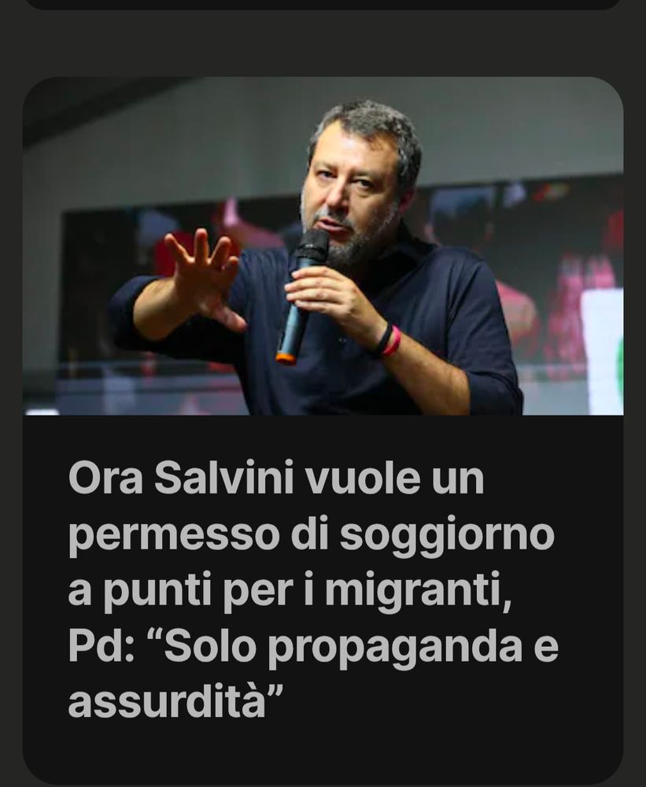The width and height of the screenshot is (646, 787).
Task: Click the word 'Pd:' in the headline
Action: tap(102, 646)
